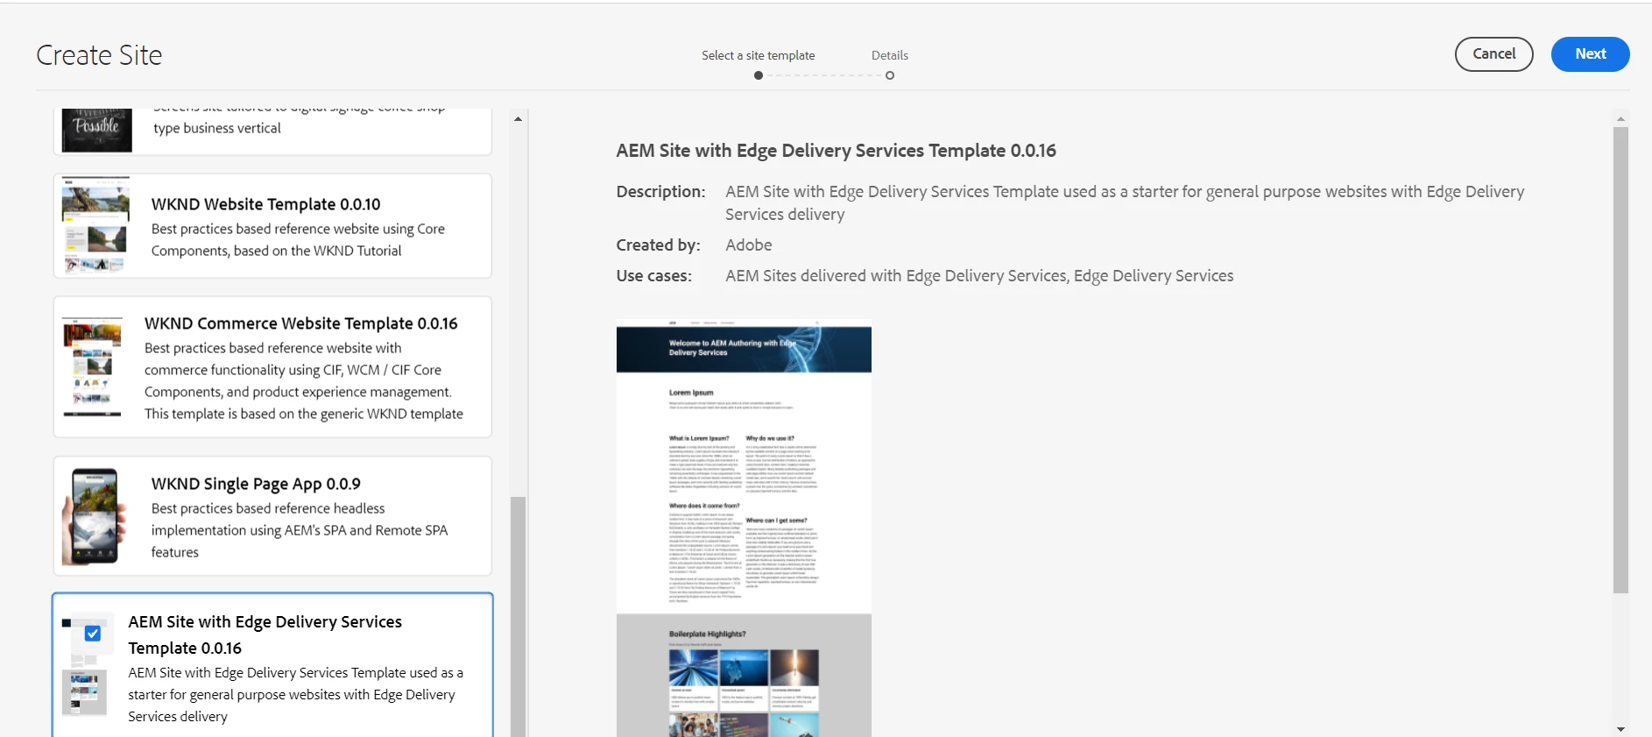
Task: Click the 'AEM Site with Edge Delivery Services Template 0.0.16' heading
Action: [x=836, y=151]
